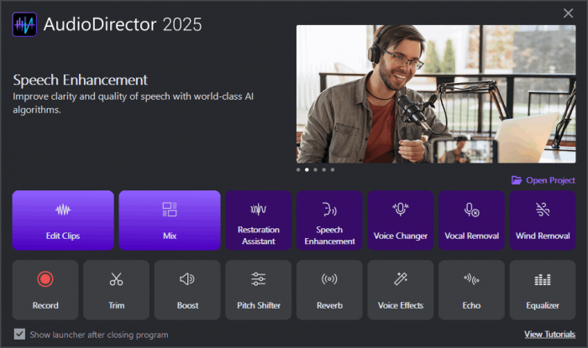
Task: Select the Boost tool
Action: point(187,290)
